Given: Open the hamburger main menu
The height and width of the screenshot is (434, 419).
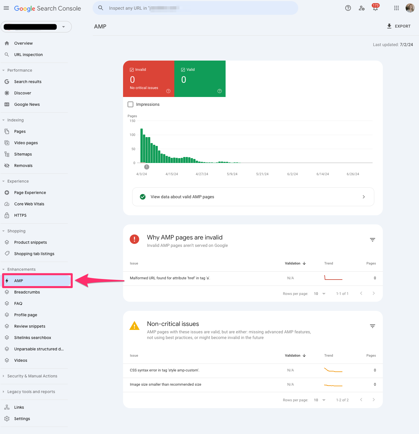Looking at the screenshot, I should pos(6,8).
